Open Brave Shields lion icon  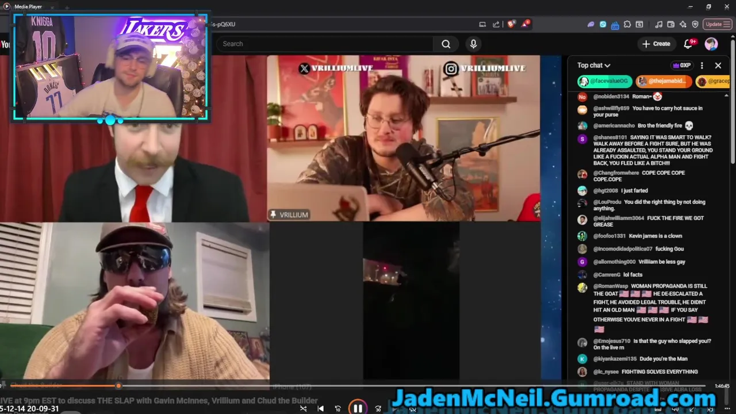click(511, 24)
